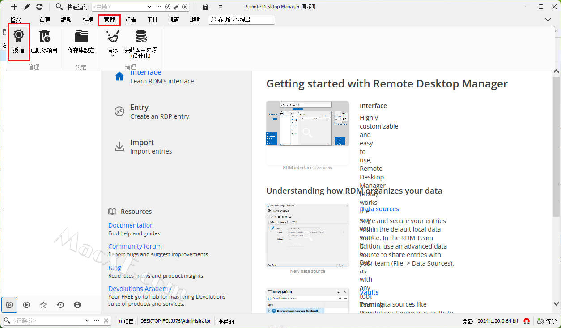The width and height of the screenshot is (561, 328).
Task: Open the Import entries item
Action: pyautogui.click(x=143, y=146)
